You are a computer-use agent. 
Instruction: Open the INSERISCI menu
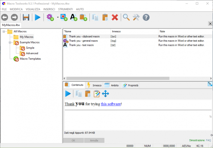(49, 9)
